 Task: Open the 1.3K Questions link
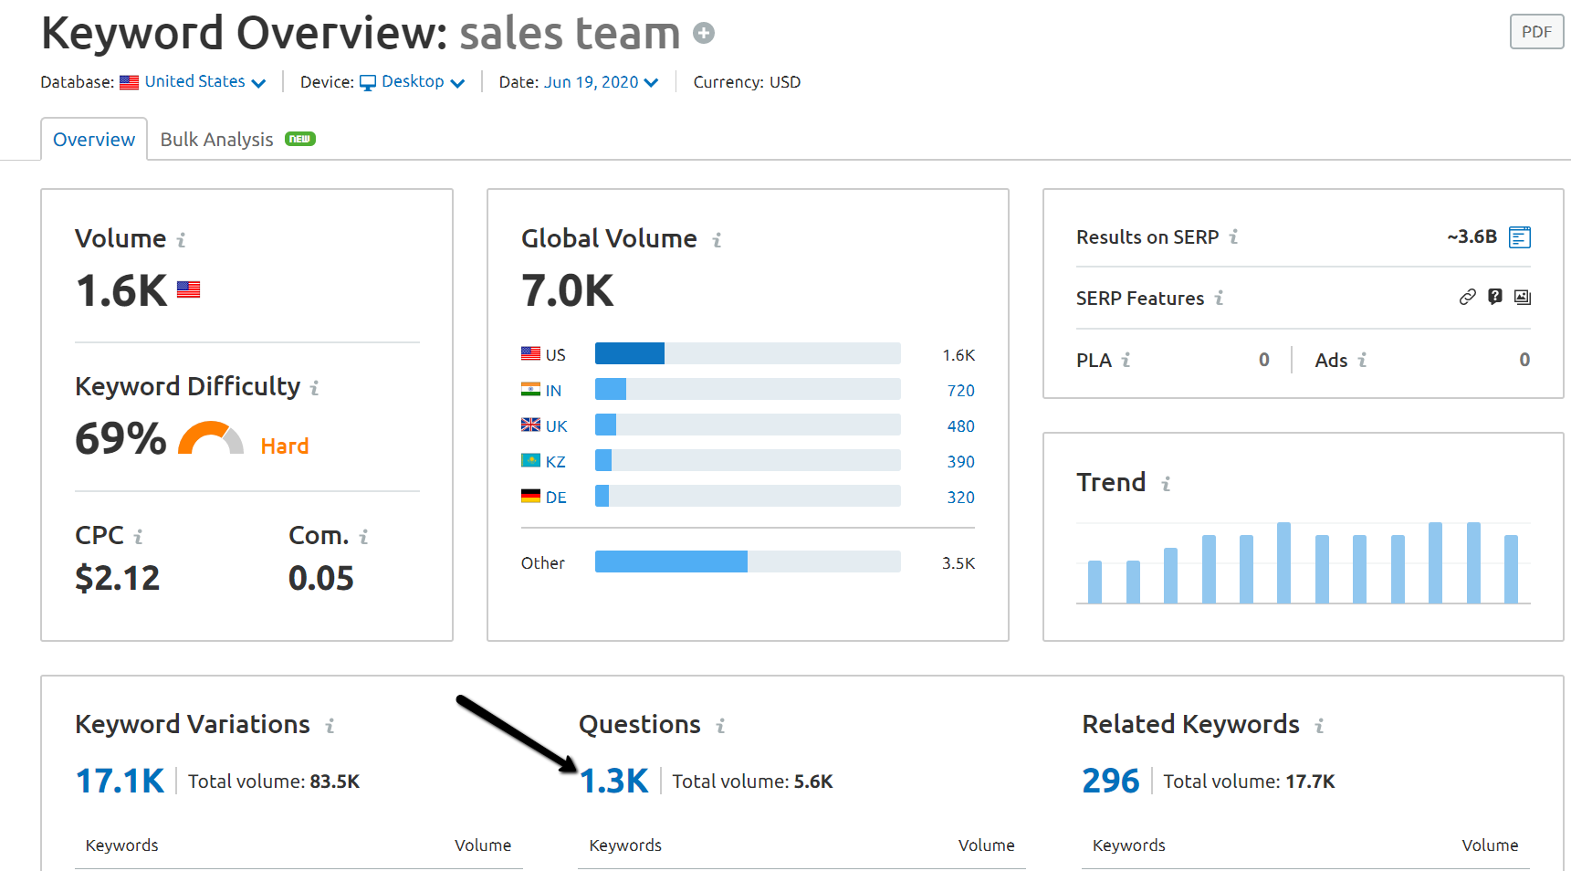click(615, 782)
